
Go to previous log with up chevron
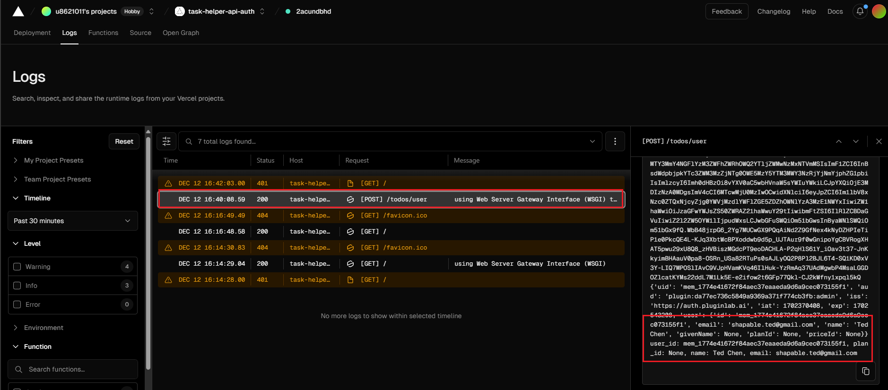(839, 141)
